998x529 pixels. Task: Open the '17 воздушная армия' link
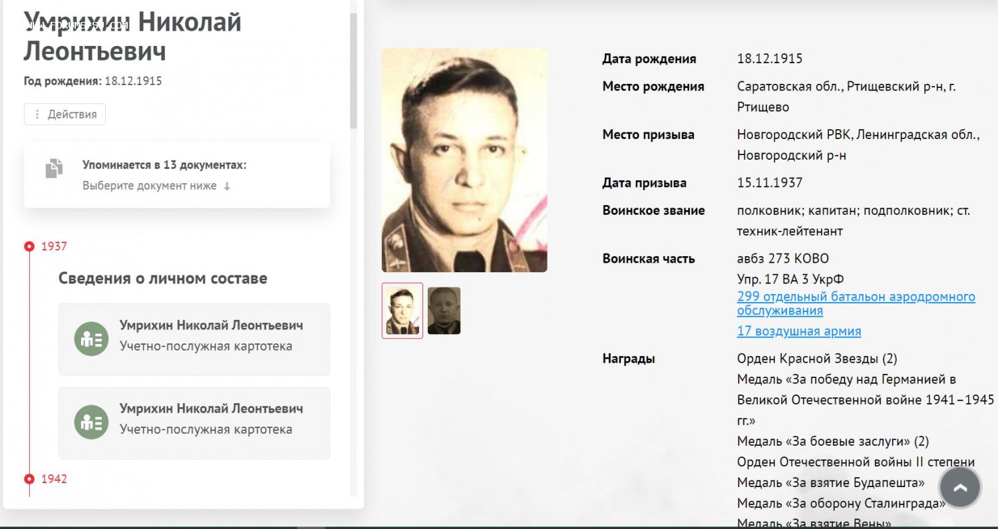[799, 331]
